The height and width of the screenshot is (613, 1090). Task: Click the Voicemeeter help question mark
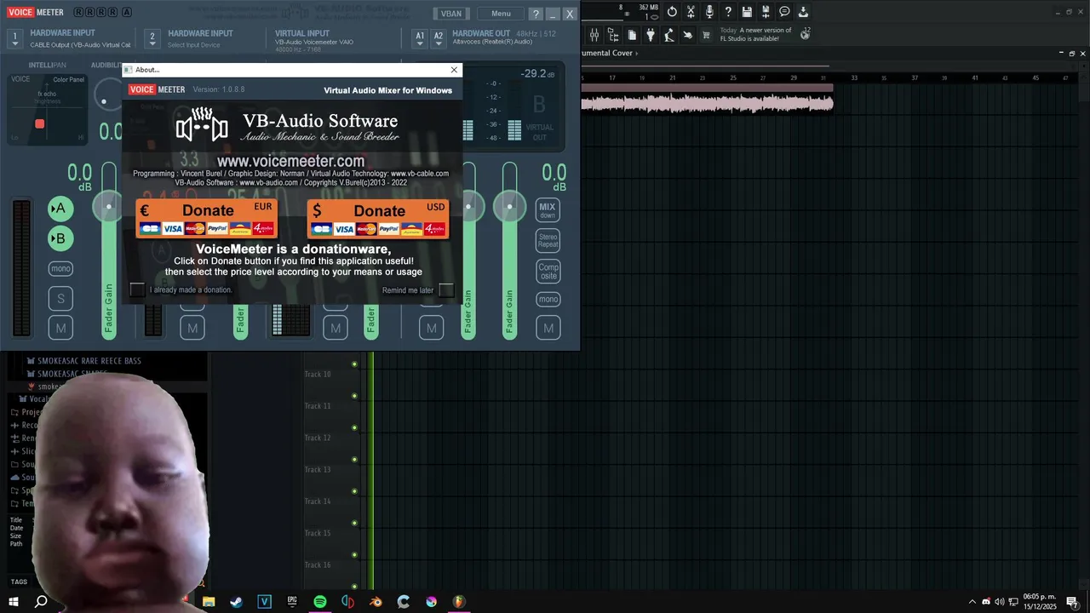[536, 14]
